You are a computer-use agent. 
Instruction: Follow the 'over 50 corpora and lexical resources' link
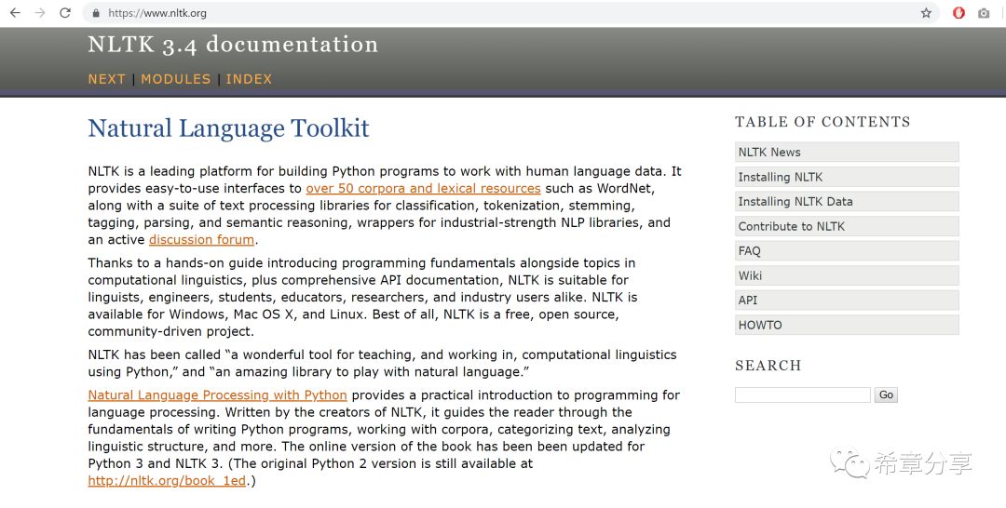coord(424,188)
